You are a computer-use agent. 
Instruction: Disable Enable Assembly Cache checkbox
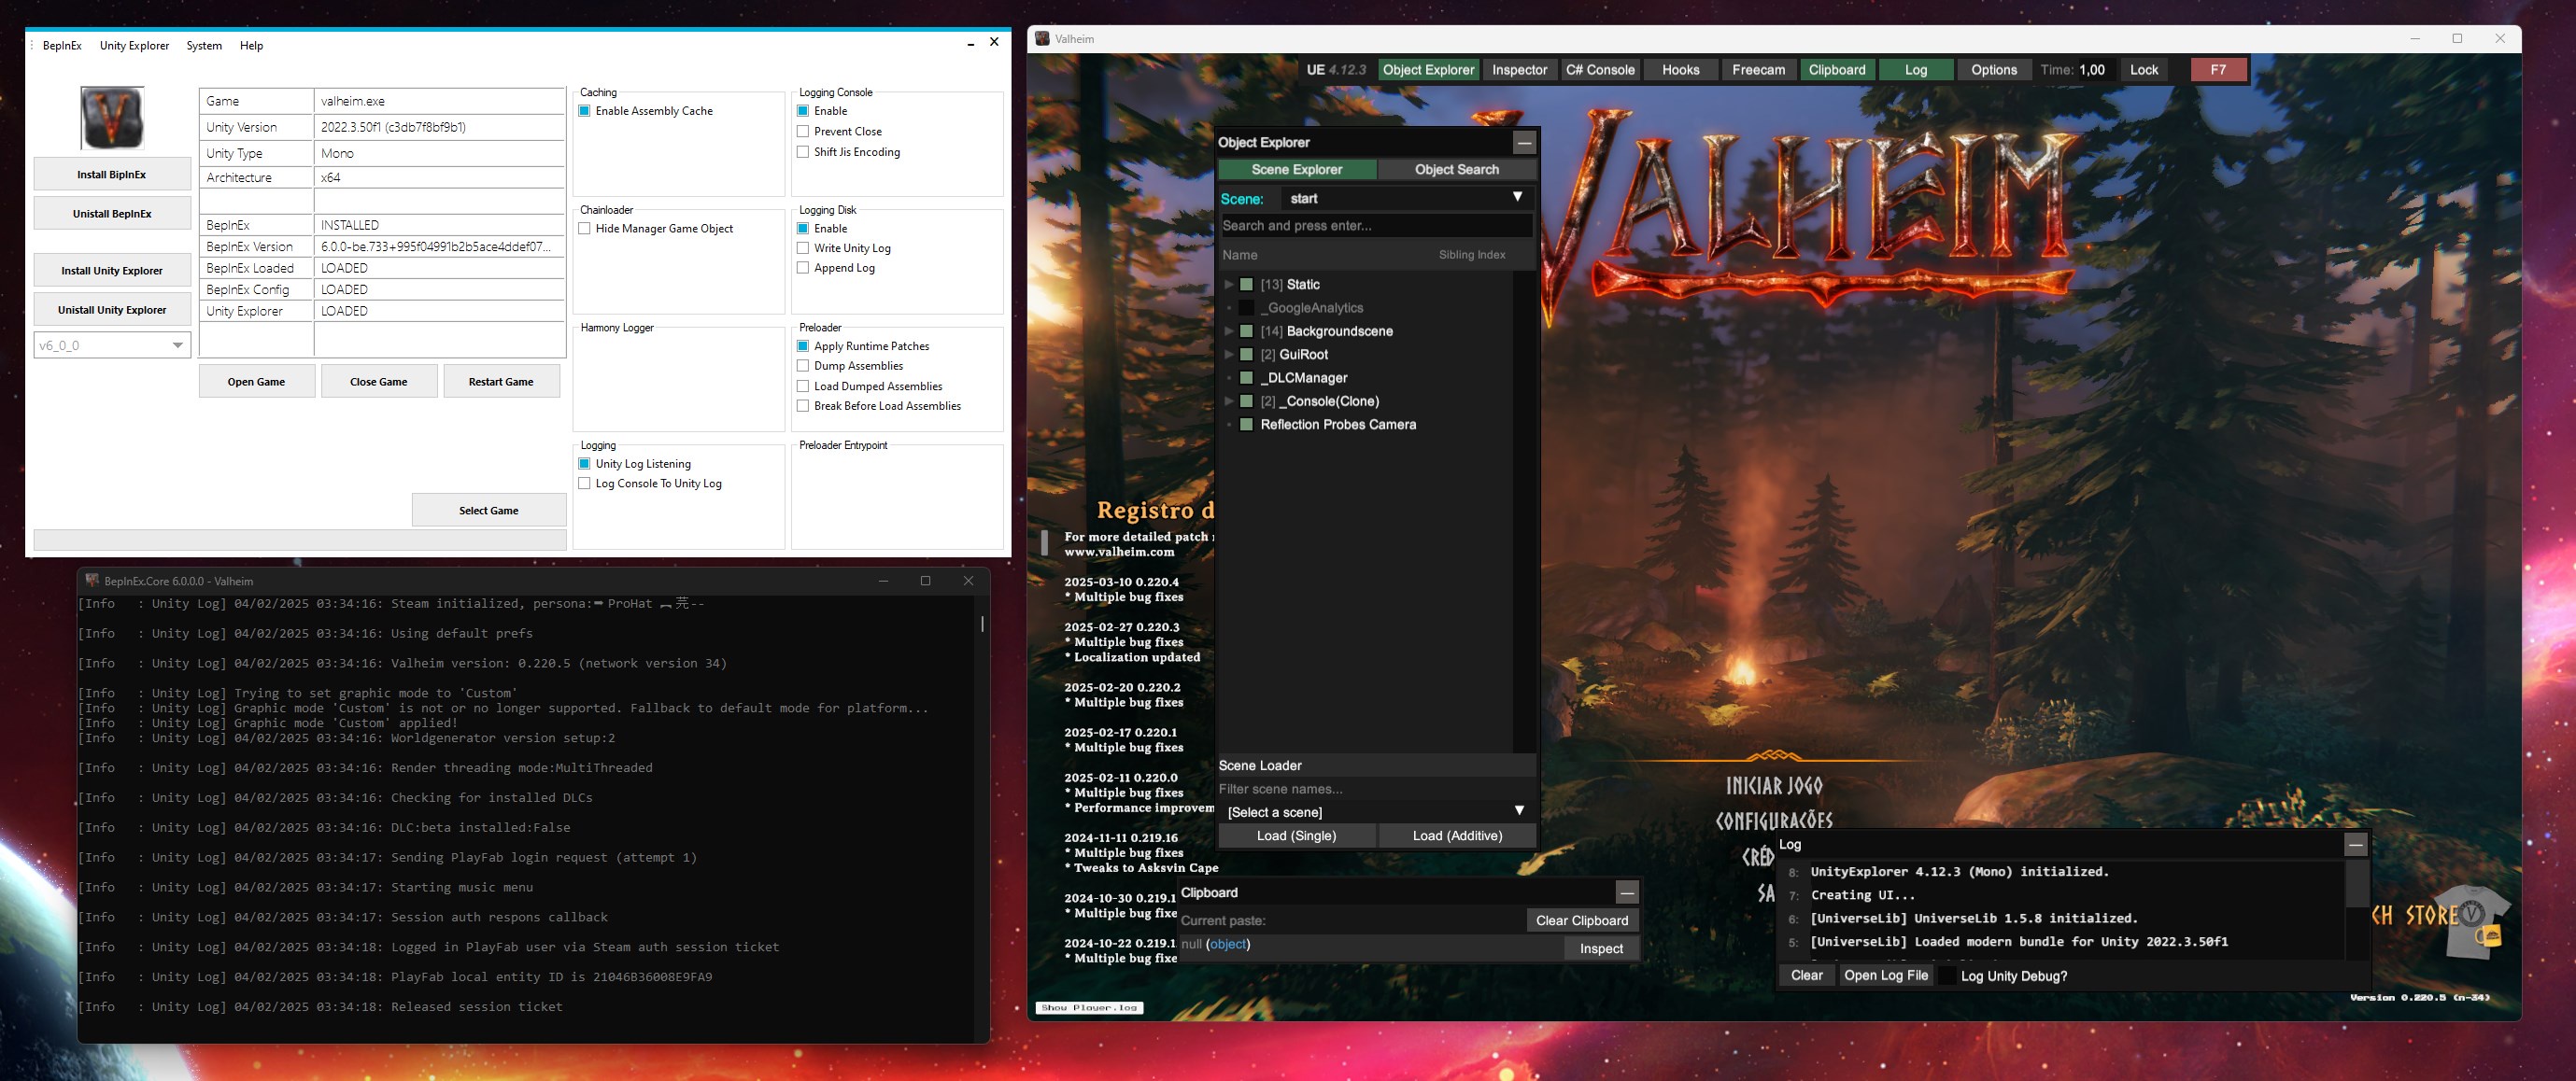pyautogui.click(x=585, y=111)
